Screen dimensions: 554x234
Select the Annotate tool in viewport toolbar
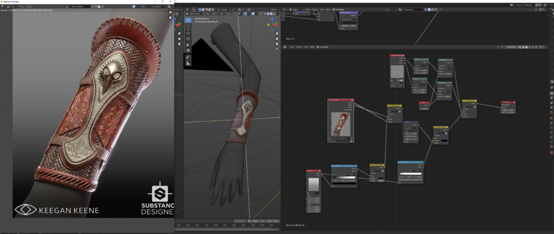(188, 56)
